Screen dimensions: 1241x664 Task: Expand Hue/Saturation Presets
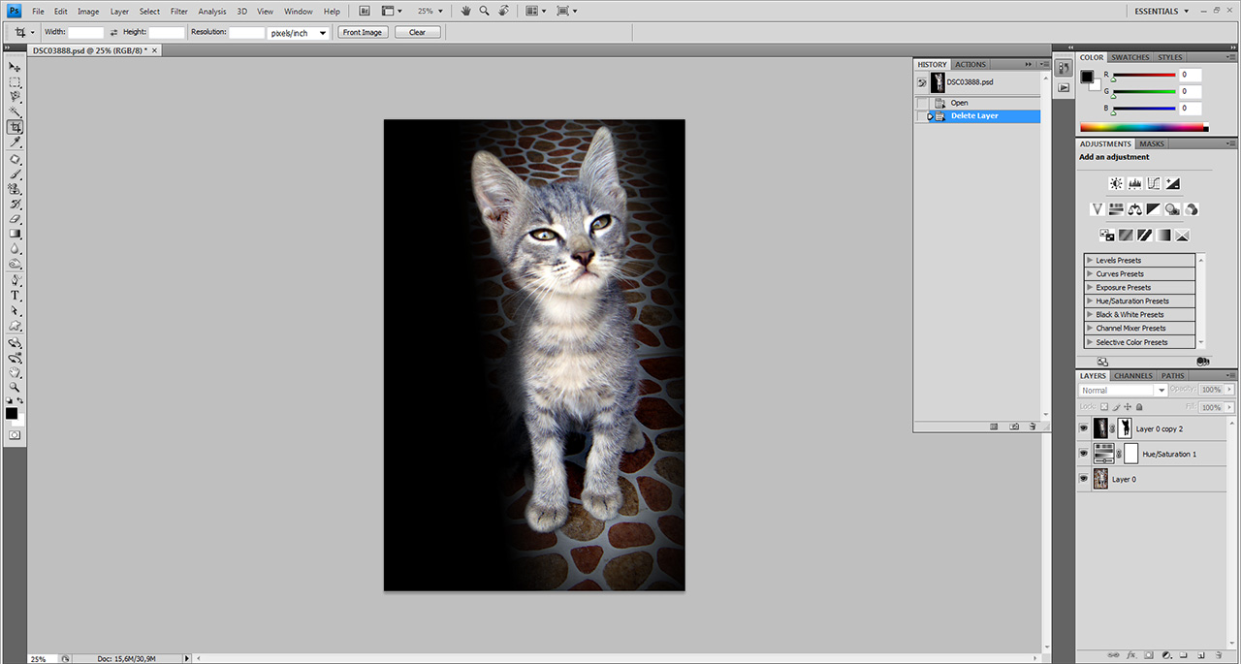pos(1140,300)
